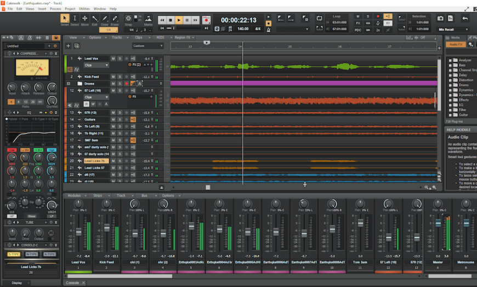Click the Play button
This screenshot has width=477, height=287.
tap(179, 20)
